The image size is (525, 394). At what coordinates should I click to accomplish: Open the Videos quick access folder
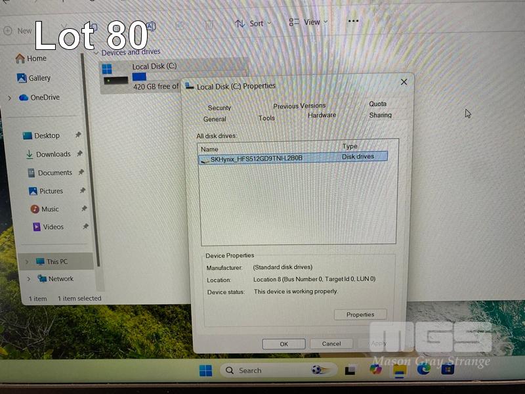click(x=48, y=227)
